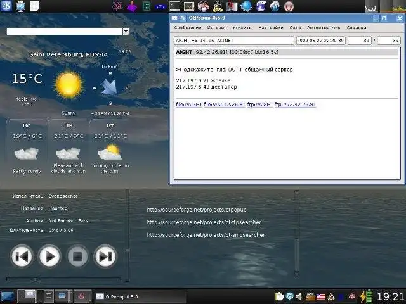Launch the terminal icon in top panel
The image size is (406, 304).
174,6
